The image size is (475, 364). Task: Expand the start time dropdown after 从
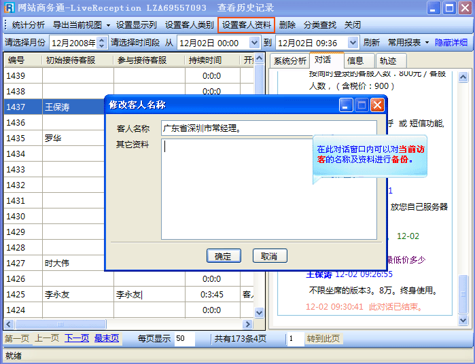pos(253,43)
